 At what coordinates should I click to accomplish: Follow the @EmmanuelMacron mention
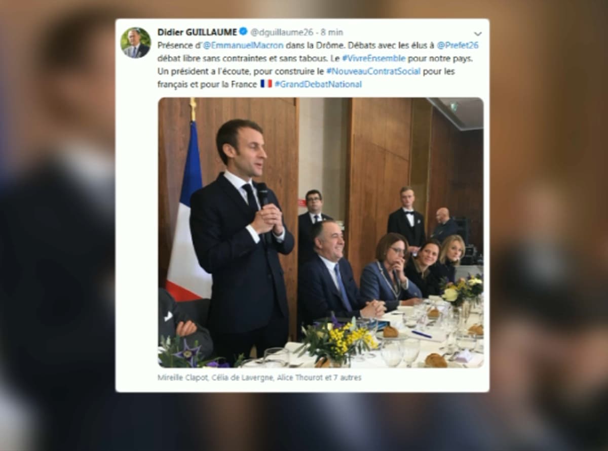click(x=243, y=45)
